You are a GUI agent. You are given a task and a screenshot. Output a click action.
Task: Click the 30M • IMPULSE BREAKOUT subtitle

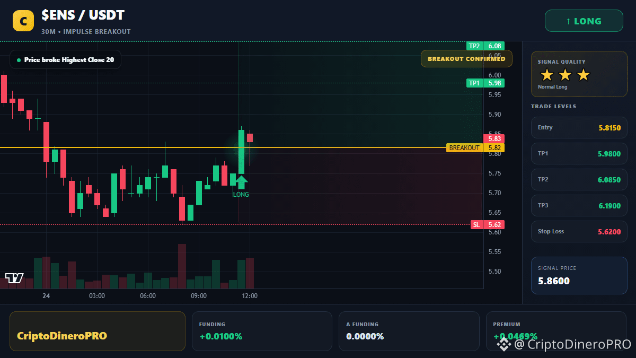86,32
